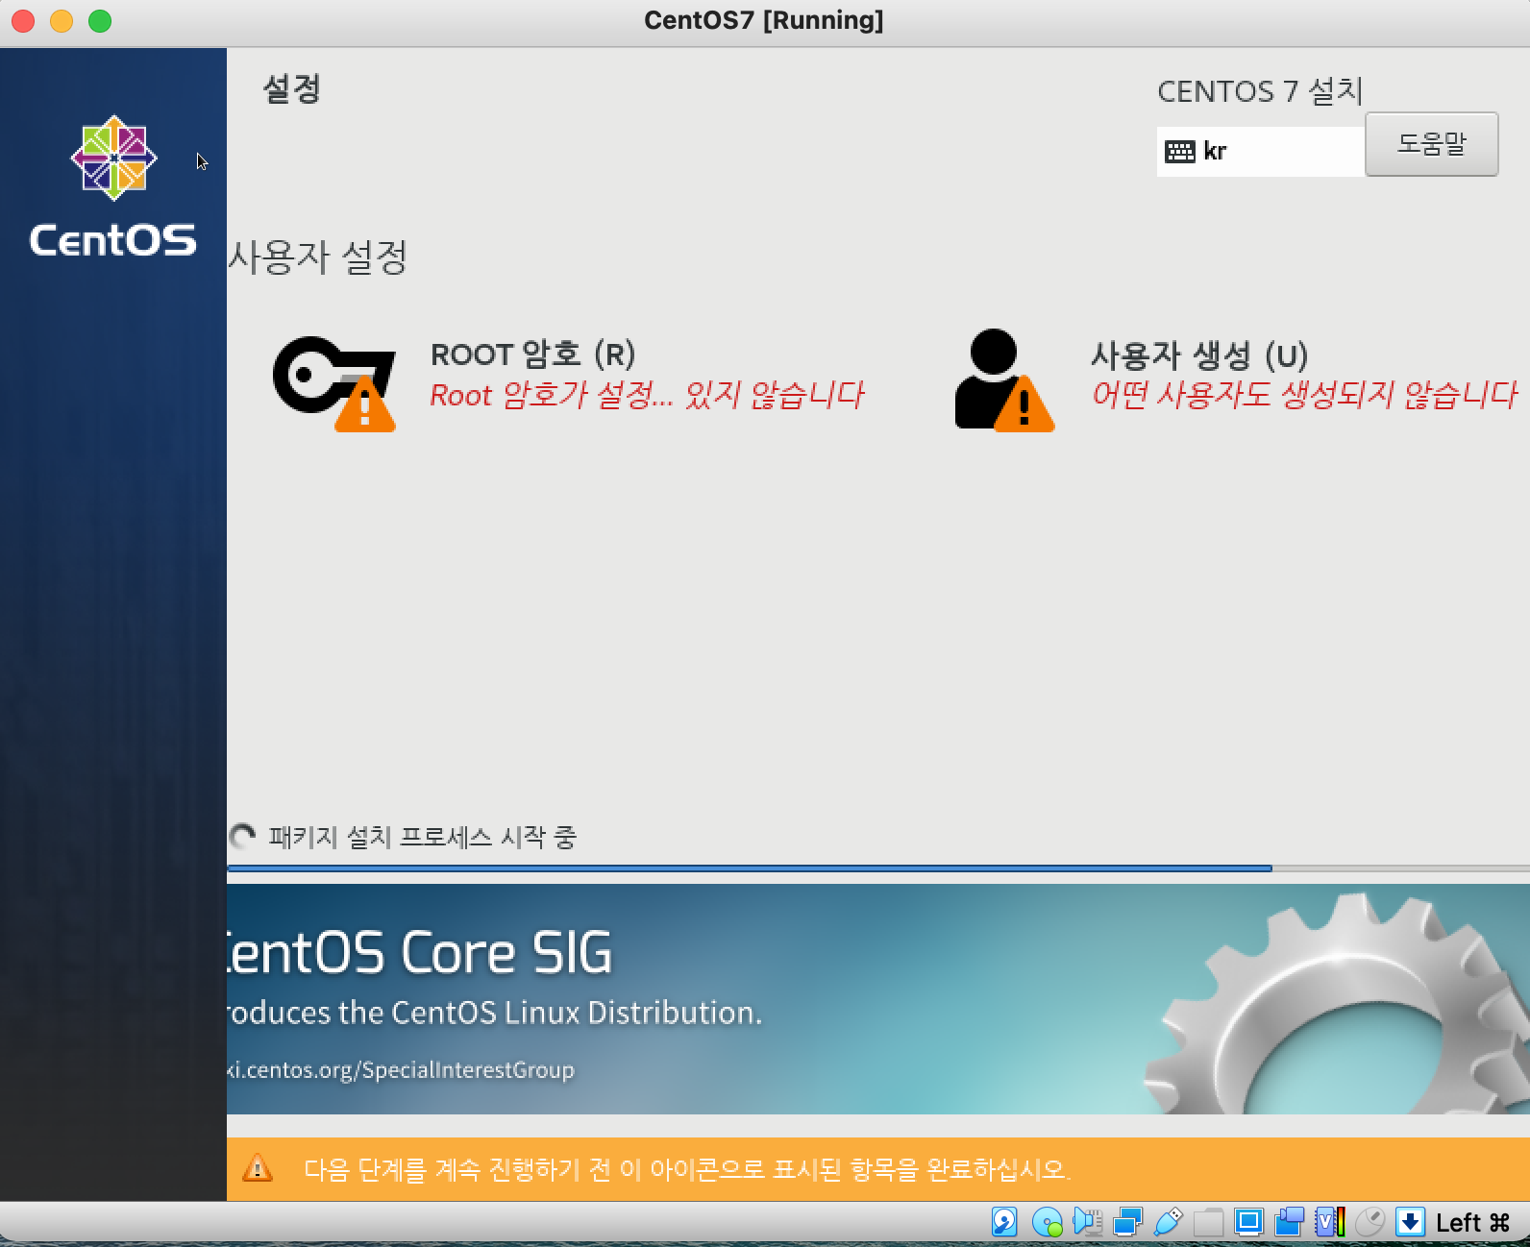Click the kr keyboard layout field
The width and height of the screenshot is (1530, 1247).
point(1260,152)
